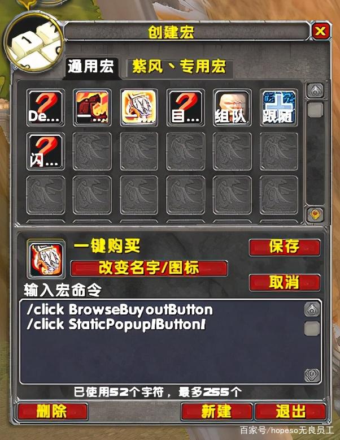The height and width of the screenshot is (440, 340).
Task: Select the 跟随 macro icon
Action: click(x=278, y=107)
